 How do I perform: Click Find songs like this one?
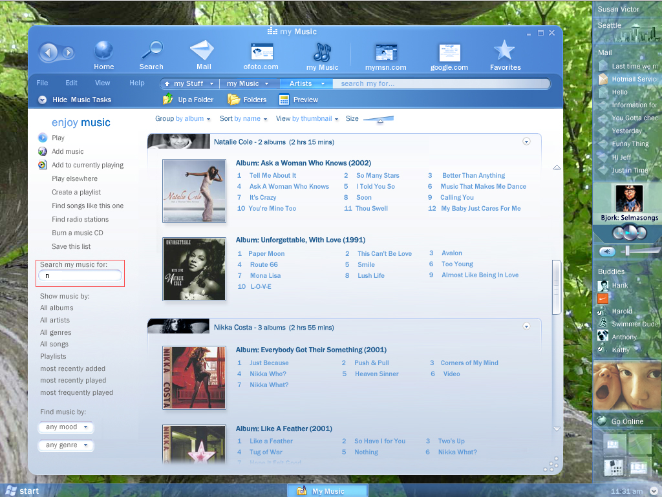click(x=87, y=206)
